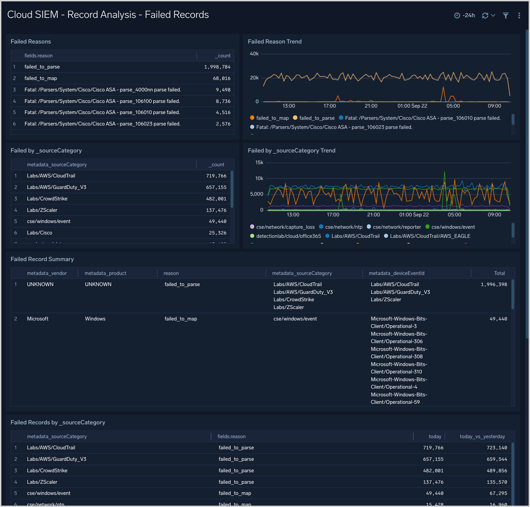Sort summary table by metadata_vendor header
The height and width of the screenshot is (507, 530).
(x=47, y=273)
